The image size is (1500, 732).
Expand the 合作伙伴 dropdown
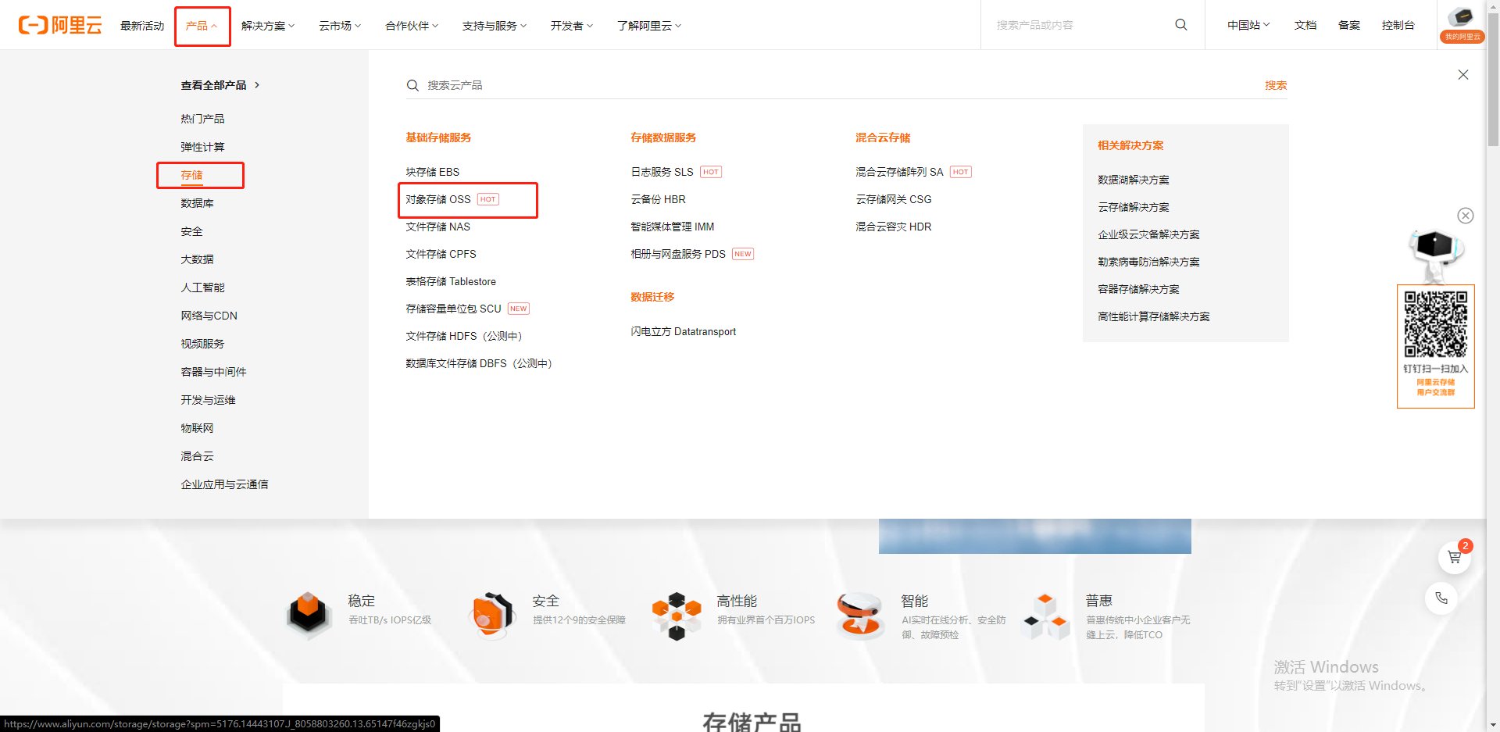(x=412, y=26)
